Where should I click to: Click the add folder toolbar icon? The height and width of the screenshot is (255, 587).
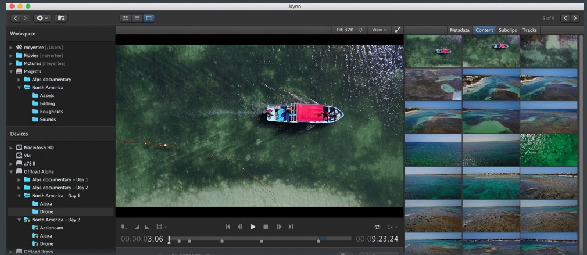point(61,18)
